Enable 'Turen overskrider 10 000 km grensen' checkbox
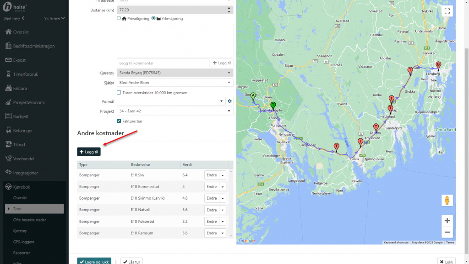The height and width of the screenshot is (264, 469). tap(119, 93)
